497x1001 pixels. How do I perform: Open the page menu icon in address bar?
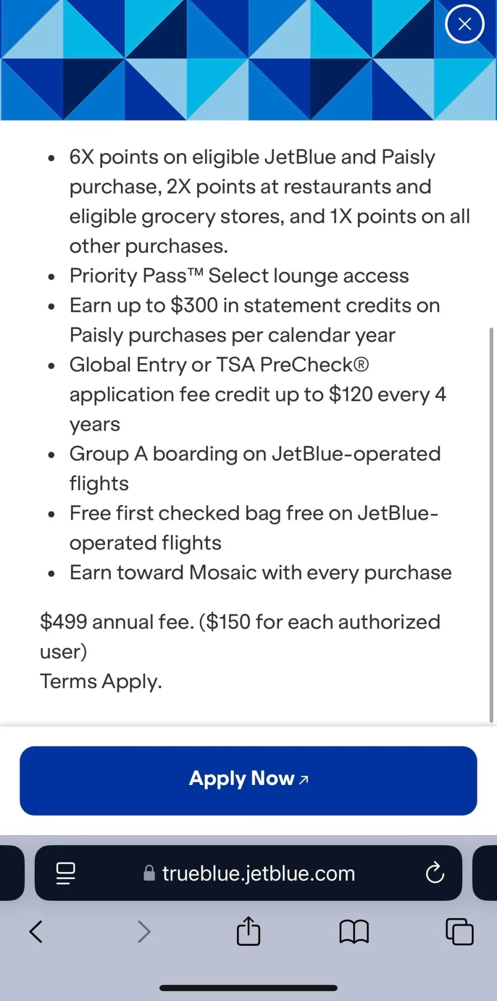point(65,873)
